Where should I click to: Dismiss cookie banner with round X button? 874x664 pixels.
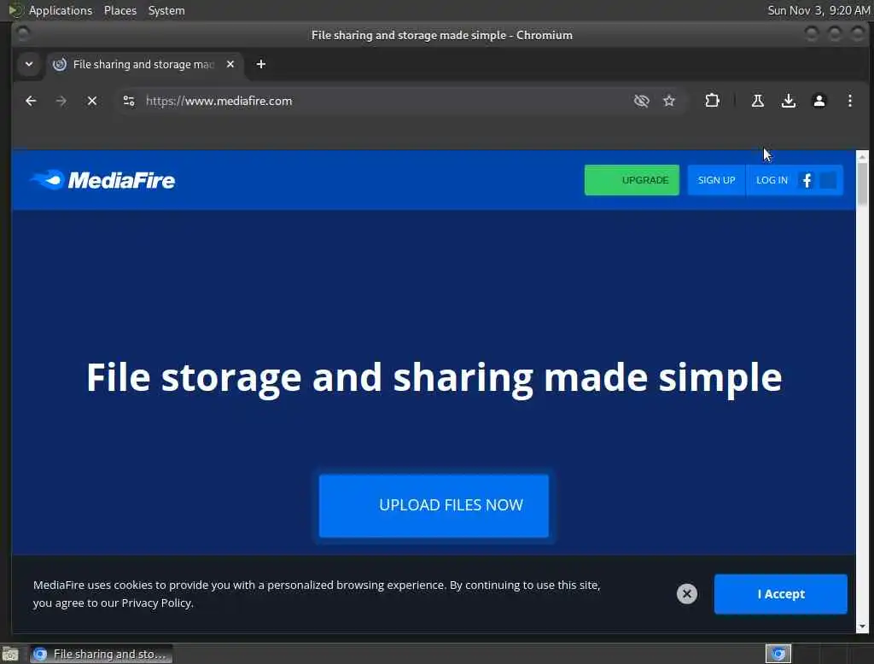[x=687, y=594]
